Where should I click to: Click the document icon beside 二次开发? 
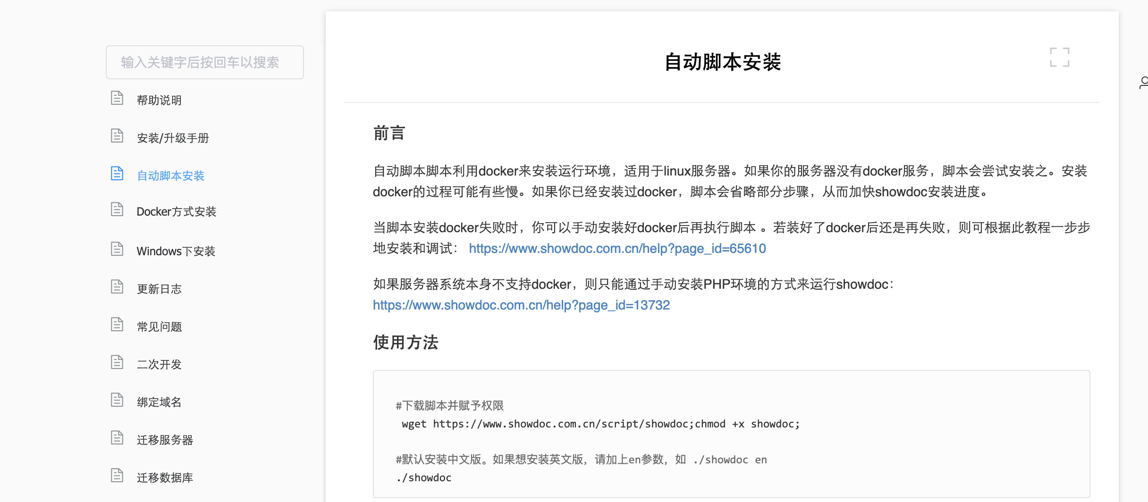coord(118,362)
